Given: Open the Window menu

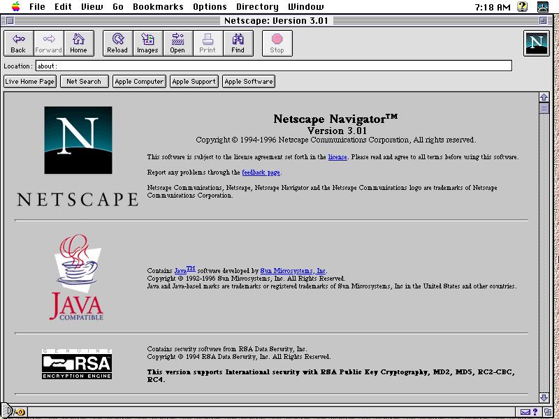Looking at the screenshot, I should click(x=305, y=6).
